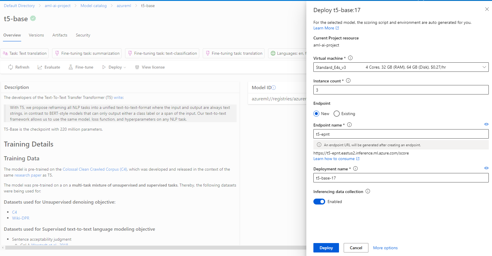492x256 pixels.
Task: Close the Deploy t5-base:17 panel
Action: (487, 9)
